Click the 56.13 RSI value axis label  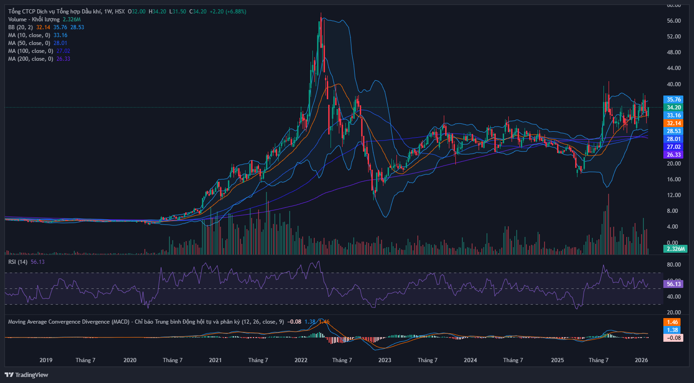tap(673, 284)
